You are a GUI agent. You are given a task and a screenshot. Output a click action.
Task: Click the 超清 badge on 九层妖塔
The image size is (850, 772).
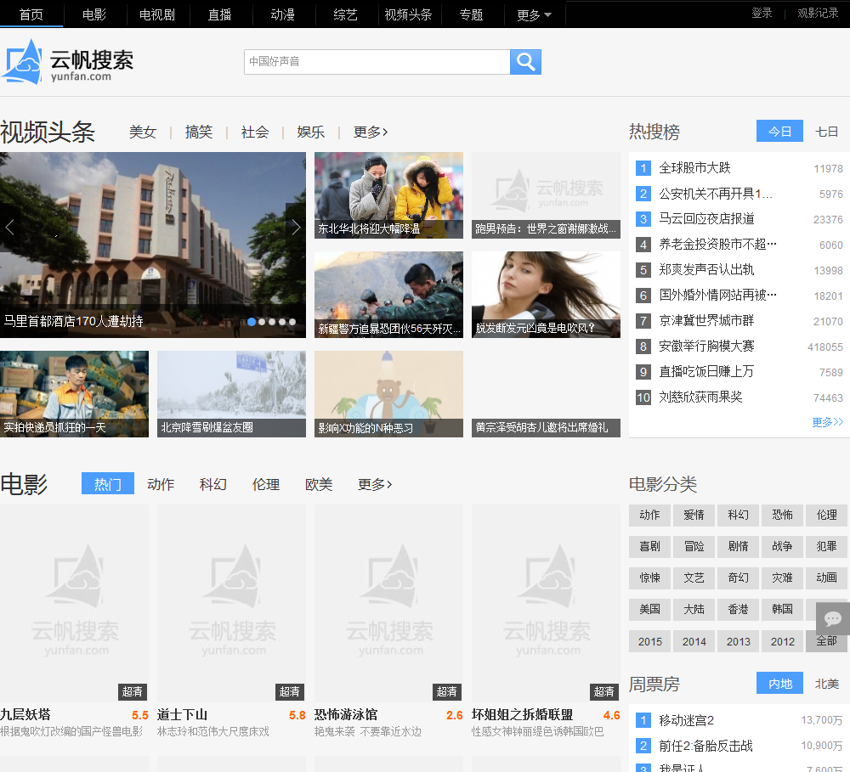(133, 691)
